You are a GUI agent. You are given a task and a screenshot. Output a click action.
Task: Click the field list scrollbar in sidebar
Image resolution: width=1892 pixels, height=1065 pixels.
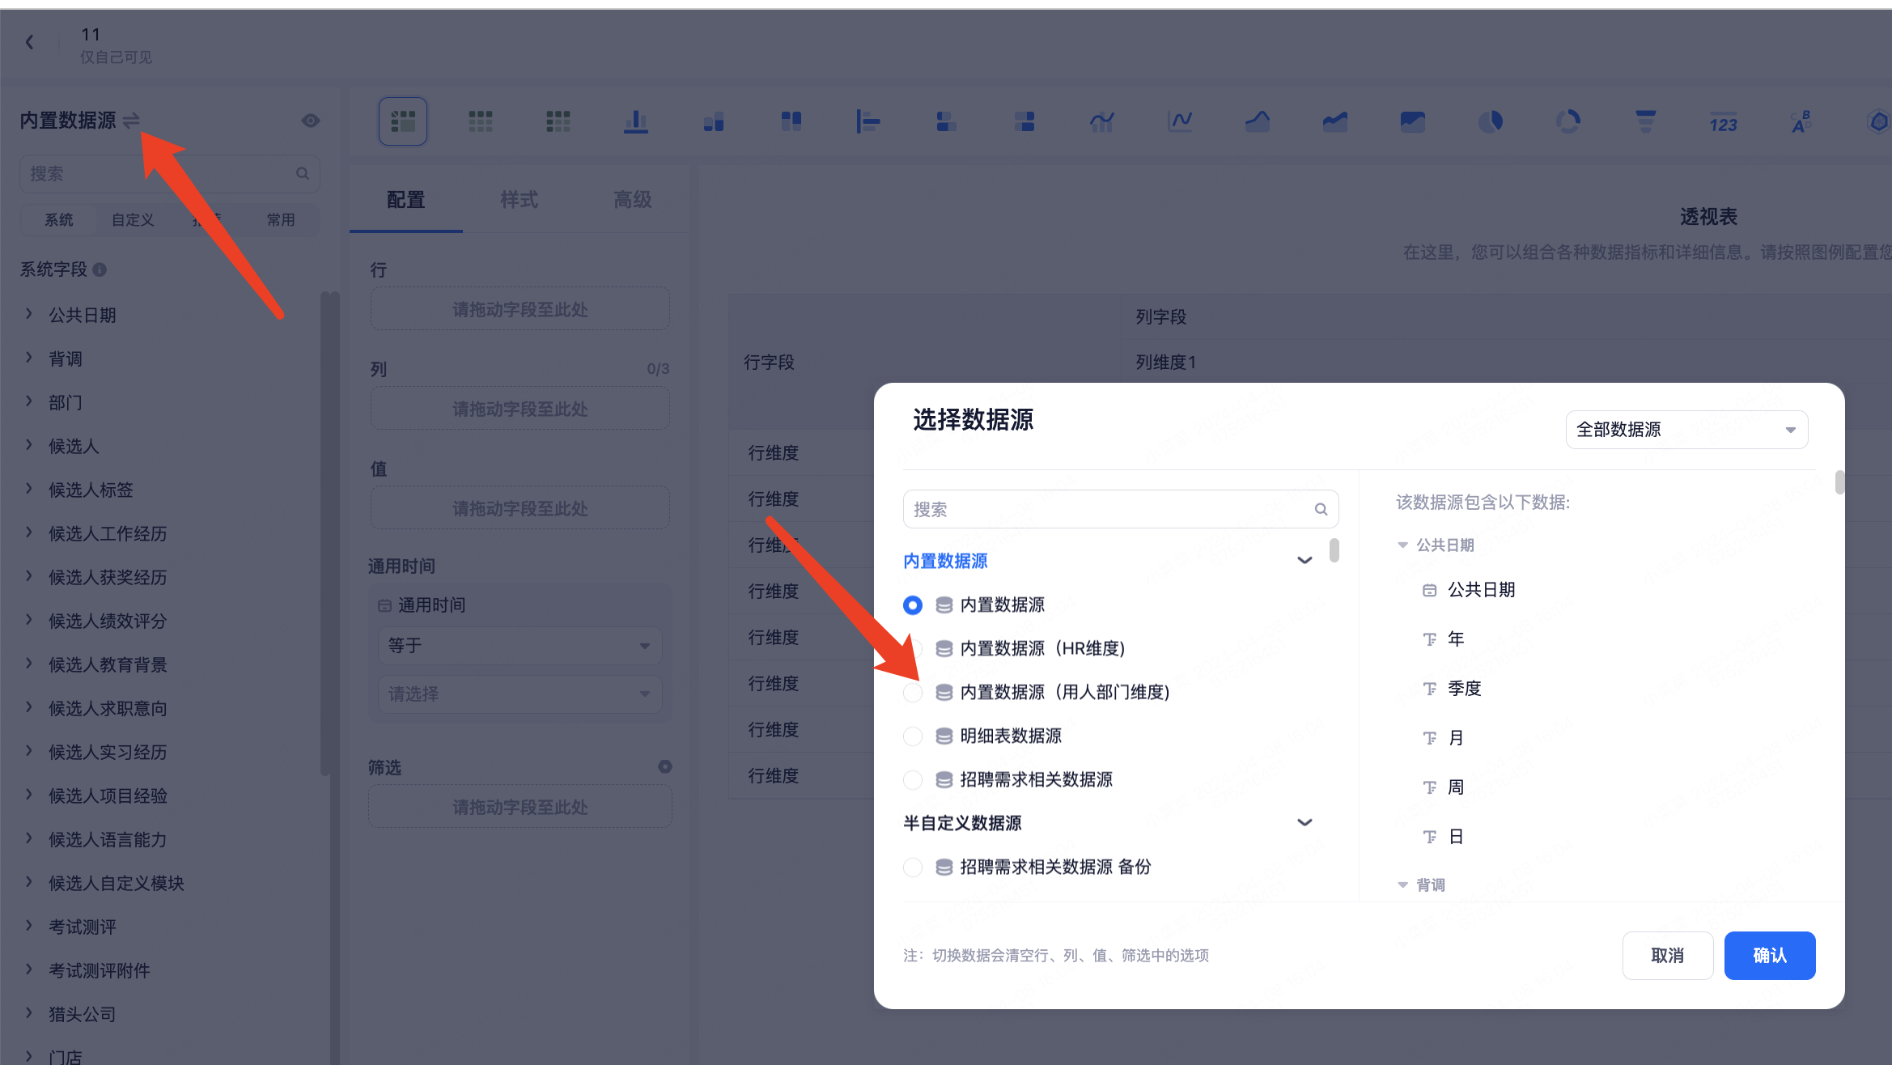(325, 534)
